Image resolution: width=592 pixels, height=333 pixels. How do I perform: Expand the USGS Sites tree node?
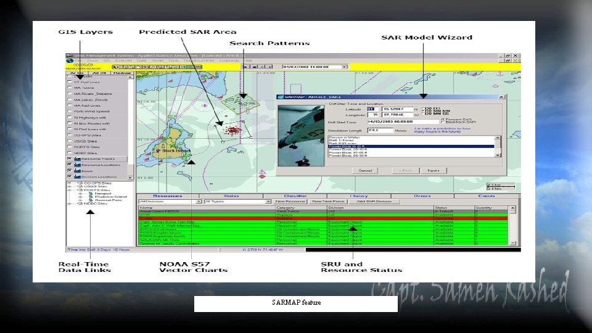coord(69,186)
